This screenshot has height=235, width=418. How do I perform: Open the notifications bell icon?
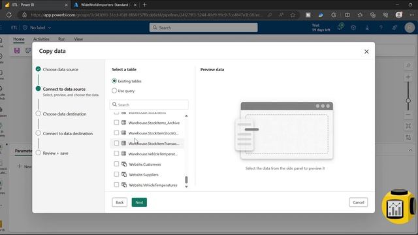click(x=340, y=27)
